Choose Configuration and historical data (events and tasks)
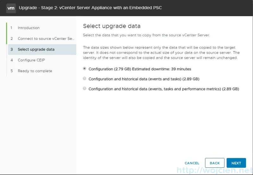Screen dimensions: 253x175 coord(84,79)
